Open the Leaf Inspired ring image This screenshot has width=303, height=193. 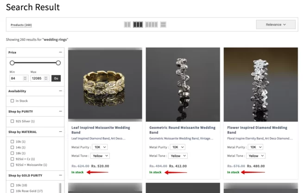point(105,85)
